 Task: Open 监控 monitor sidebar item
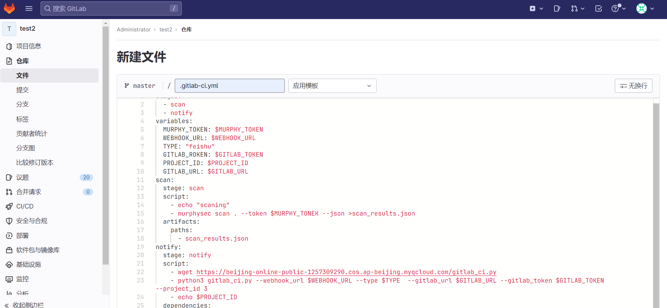[x=22, y=279]
